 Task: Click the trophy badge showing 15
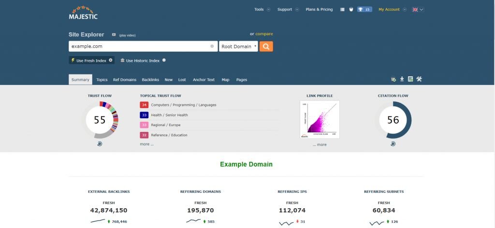click(364, 10)
